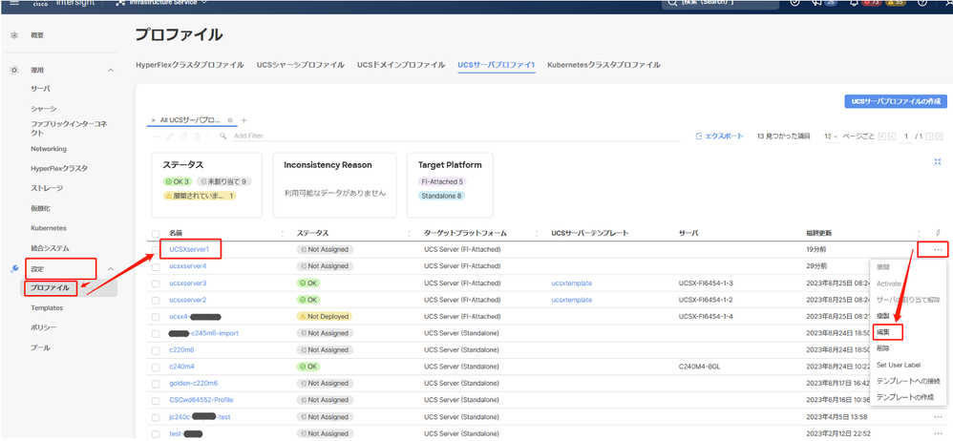
Task: Tick checkbox for c220m6 row
Action: 156,350
